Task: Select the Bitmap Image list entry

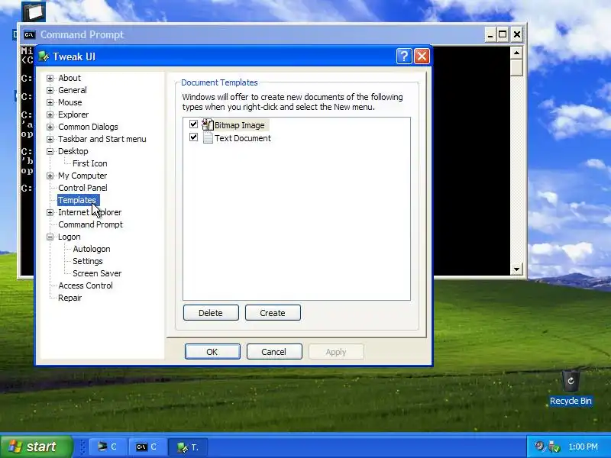Action: [239, 125]
